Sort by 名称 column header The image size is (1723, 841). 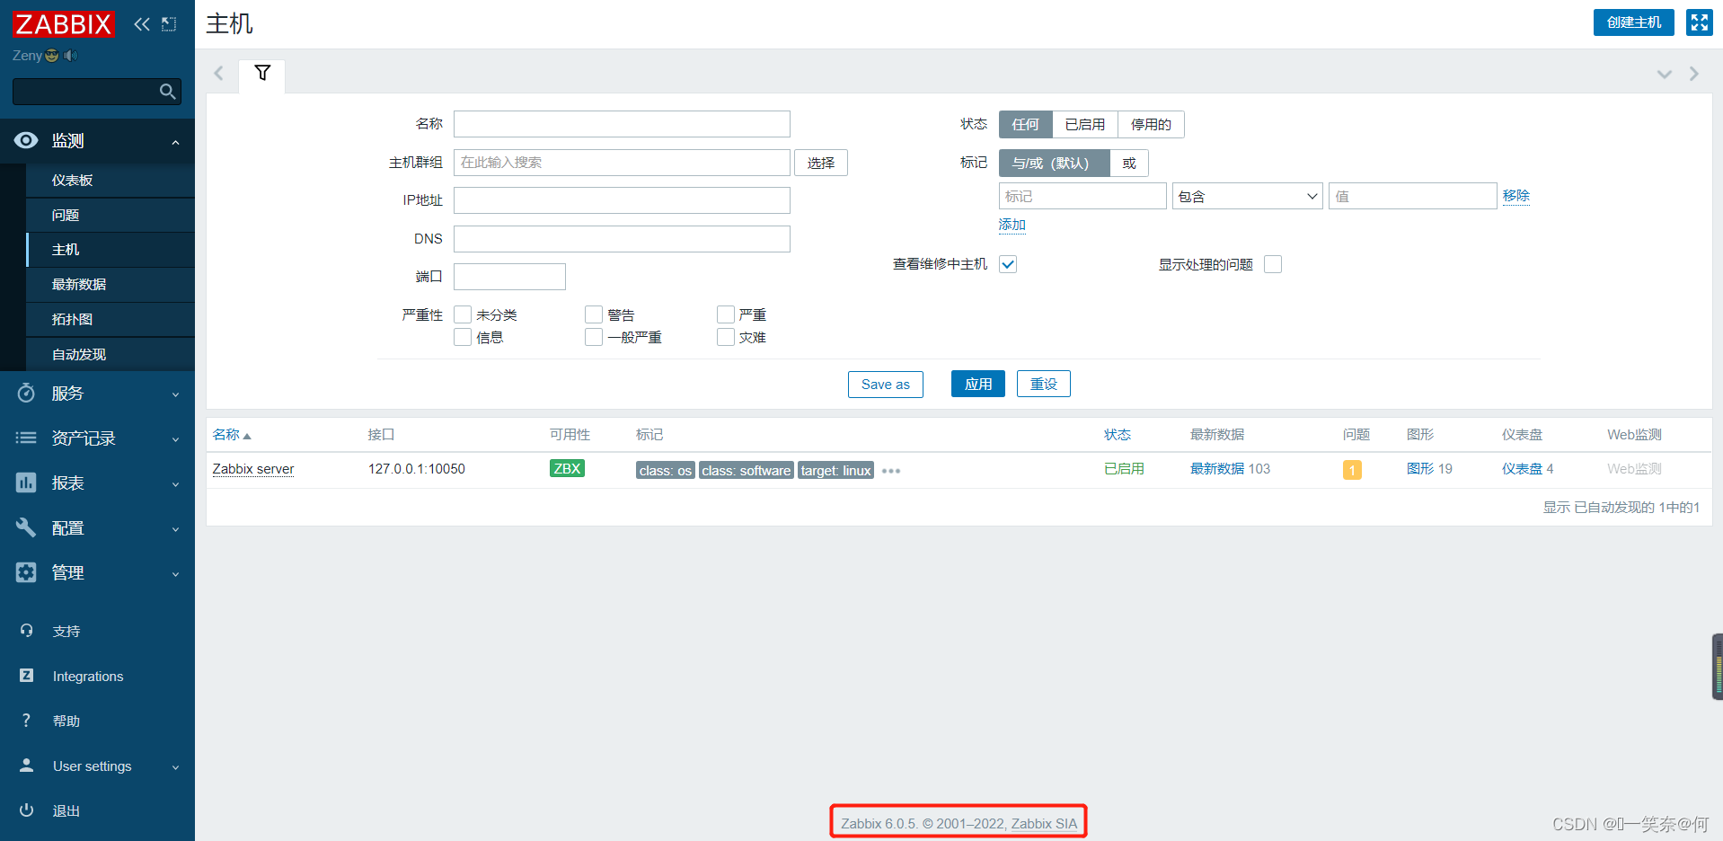point(231,435)
